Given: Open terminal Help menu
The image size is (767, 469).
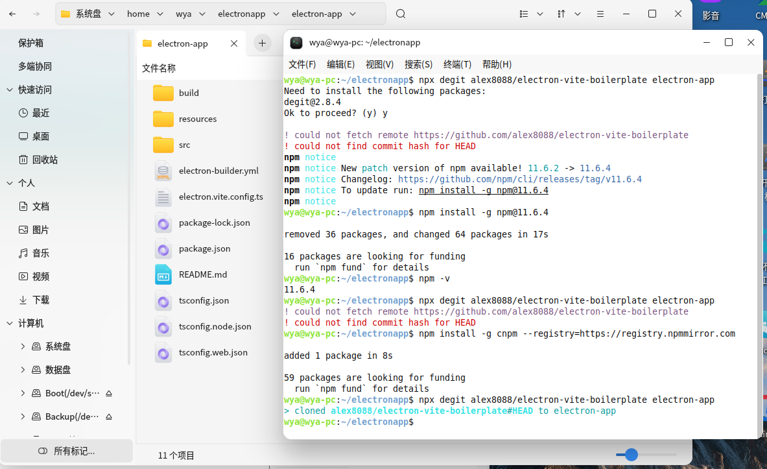Looking at the screenshot, I should pyautogui.click(x=497, y=64).
